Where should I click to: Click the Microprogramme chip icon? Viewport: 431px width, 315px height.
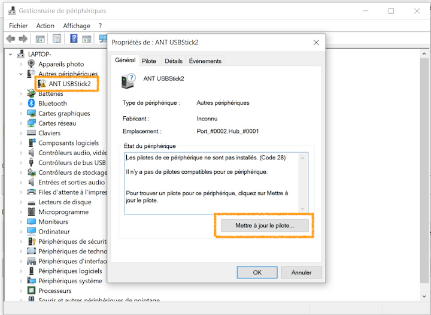click(31, 211)
